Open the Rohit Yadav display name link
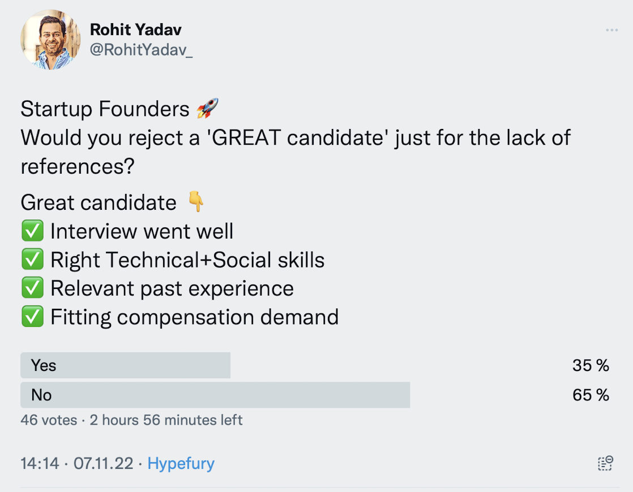Image resolution: width=633 pixels, height=492 pixels. [136, 30]
